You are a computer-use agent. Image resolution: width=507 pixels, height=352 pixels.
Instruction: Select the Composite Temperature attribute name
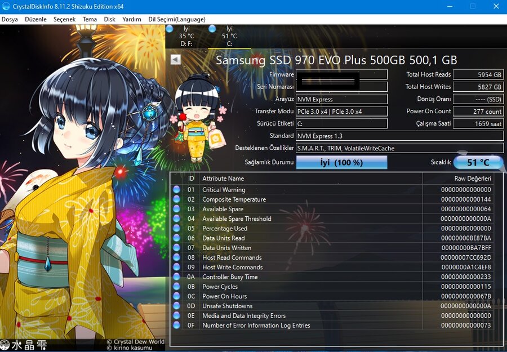tap(234, 199)
